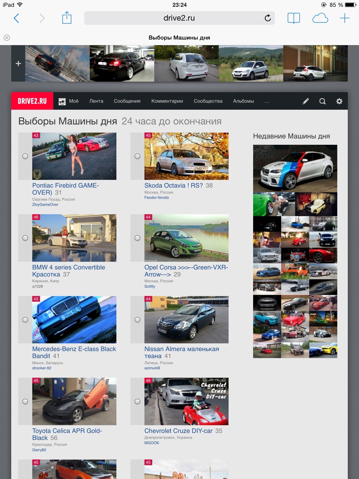Select Chevrolet Cruze DIY-car radio button
The image size is (359, 479).
pyautogui.click(x=137, y=402)
